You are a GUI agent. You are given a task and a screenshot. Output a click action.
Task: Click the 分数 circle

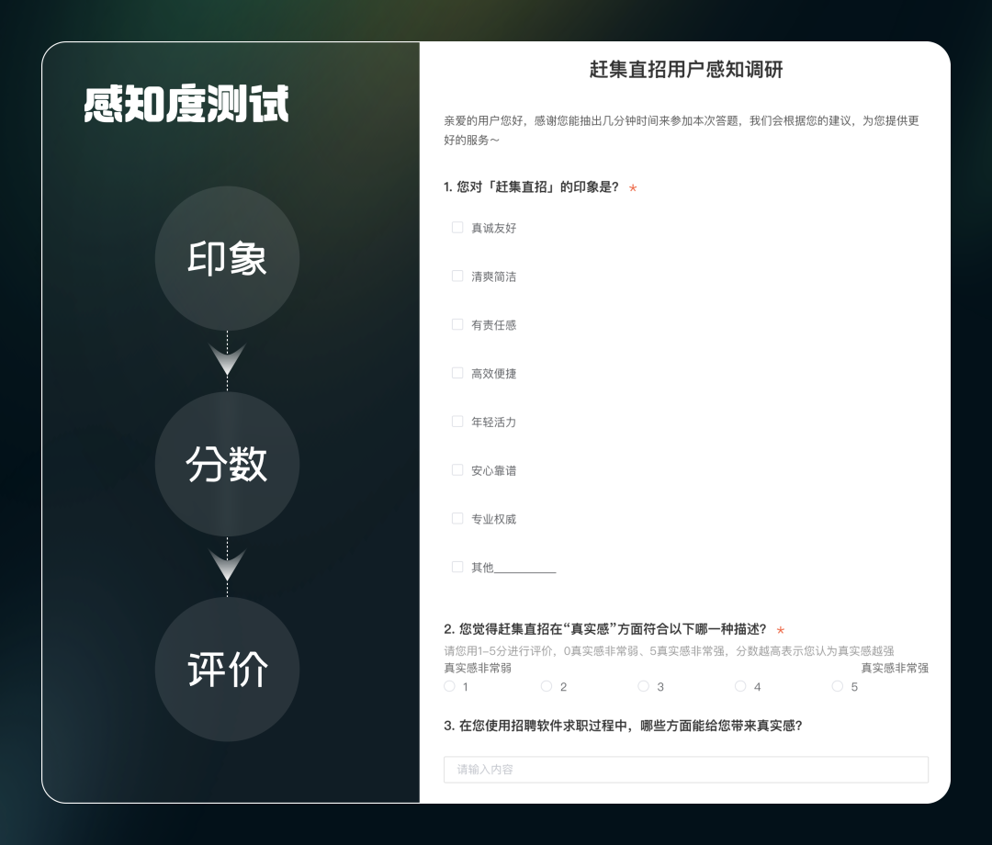[227, 464]
